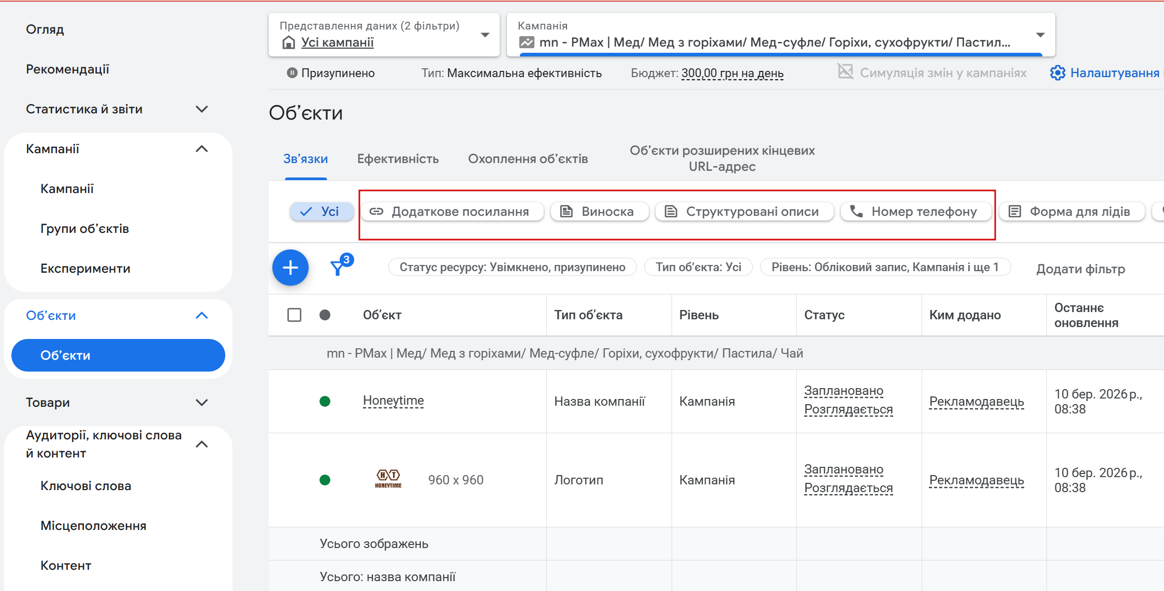The width and height of the screenshot is (1164, 591).
Task: Switch to the Ефективність tab
Action: 398,159
